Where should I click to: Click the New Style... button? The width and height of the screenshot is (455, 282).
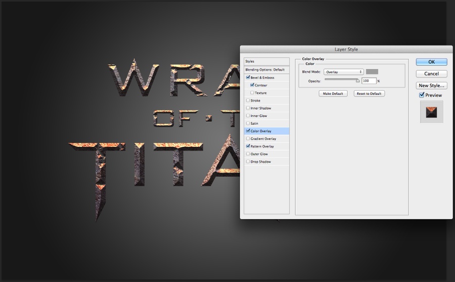432,85
